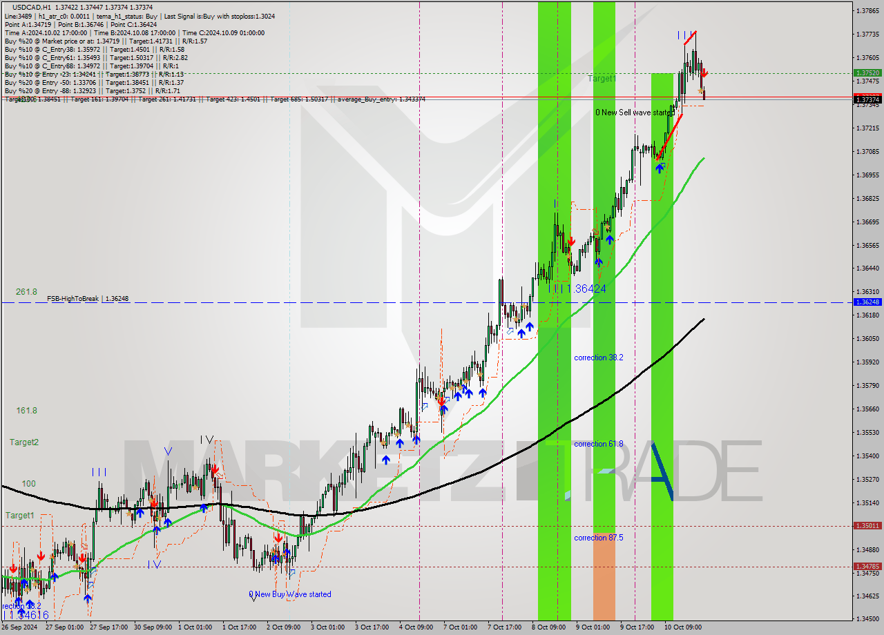Click the '261.8' Fibonacci level label
Image resolution: width=884 pixels, height=635 pixels.
pos(26,292)
